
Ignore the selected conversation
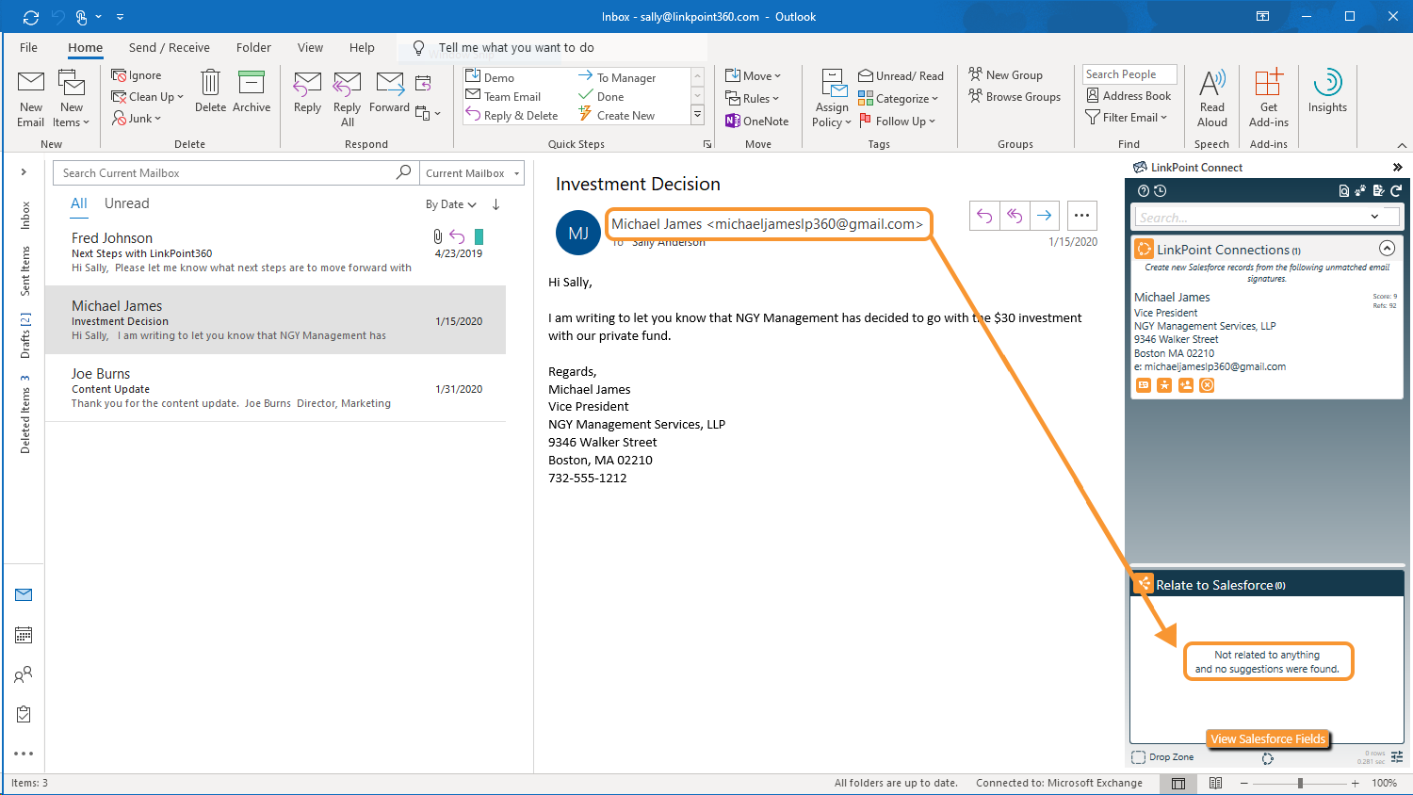[x=137, y=75]
